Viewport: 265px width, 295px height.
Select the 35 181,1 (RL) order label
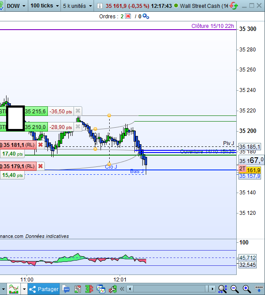tap(18, 145)
